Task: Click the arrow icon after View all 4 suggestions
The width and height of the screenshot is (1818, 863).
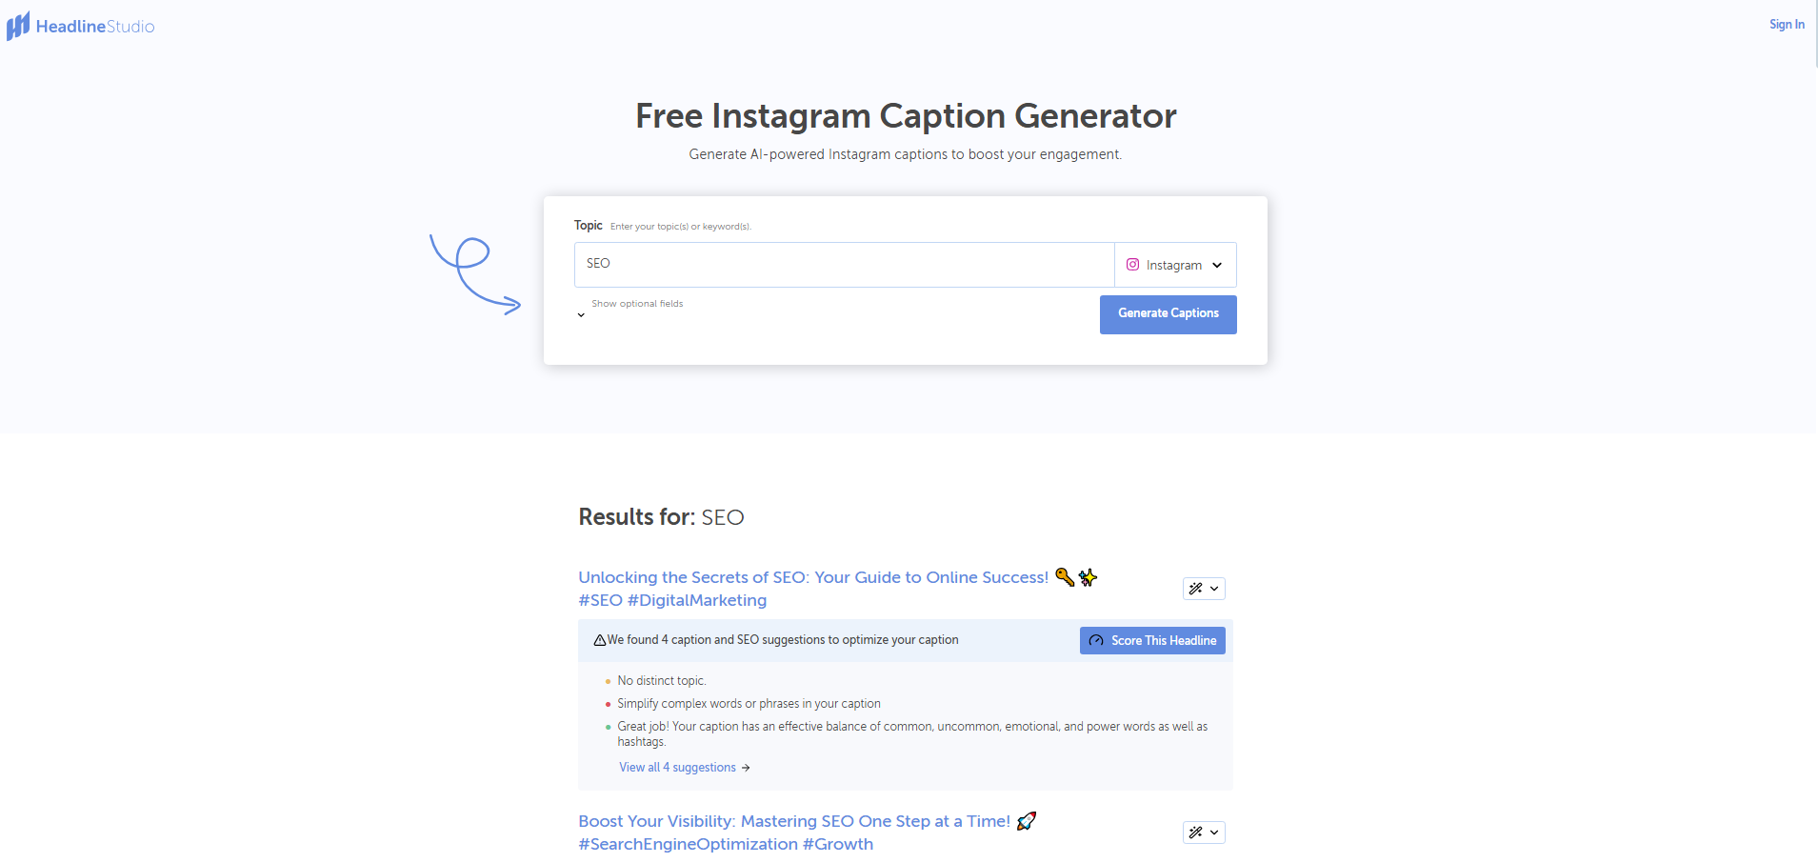Action: pyautogui.click(x=746, y=768)
